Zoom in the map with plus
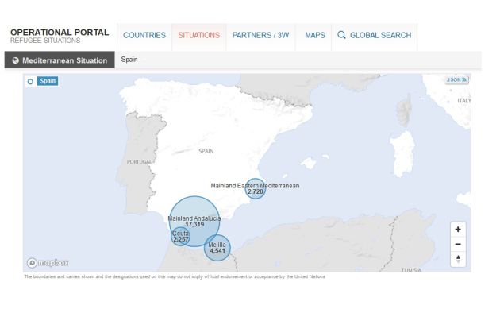 click(x=458, y=230)
